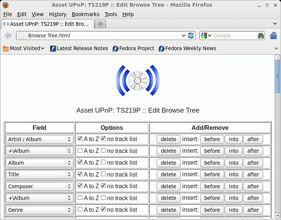Delete the Composer row
This screenshot has width=281, height=220.
pos(168,186)
